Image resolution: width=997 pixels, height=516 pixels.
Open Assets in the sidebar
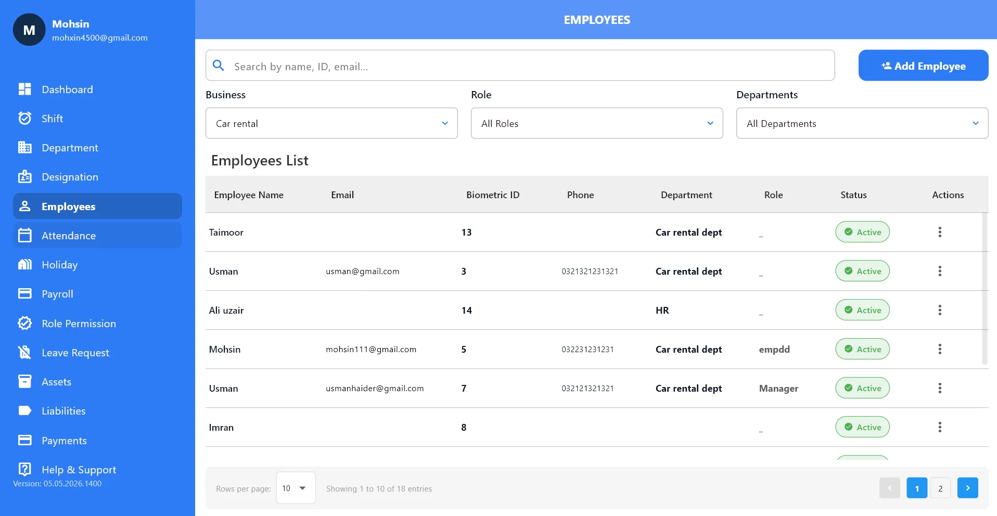[x=97, y=382]
